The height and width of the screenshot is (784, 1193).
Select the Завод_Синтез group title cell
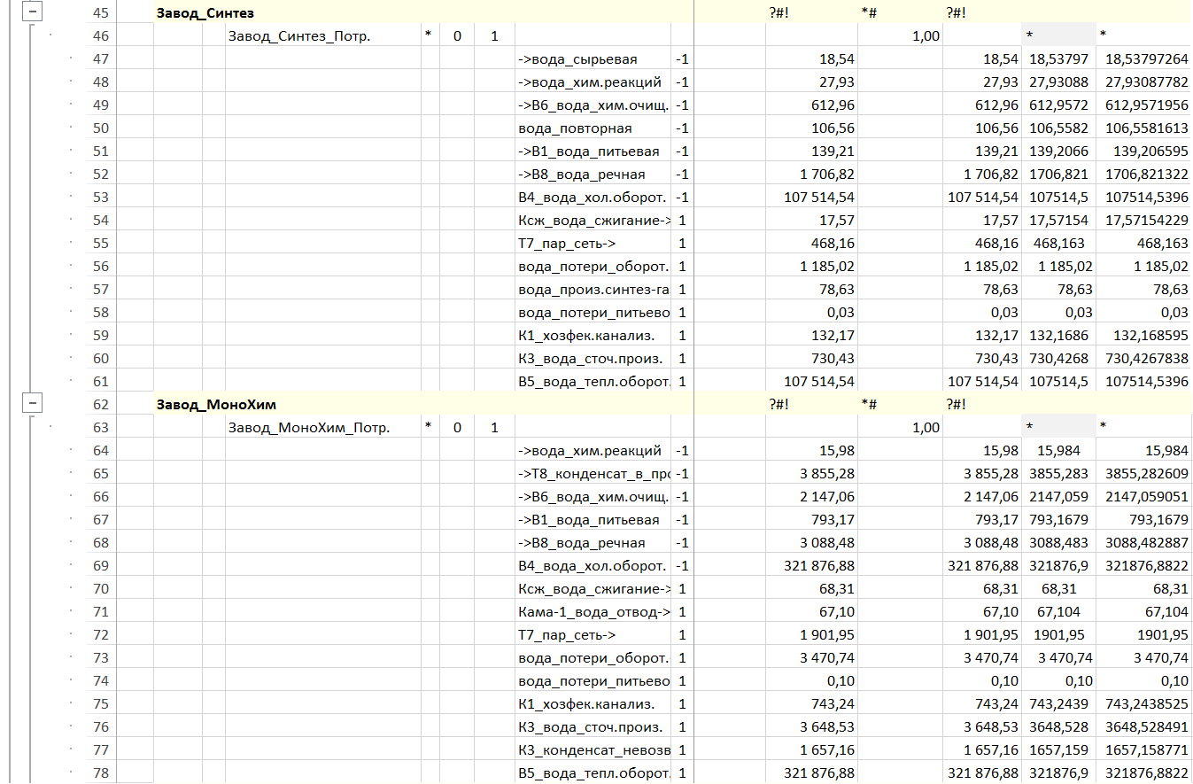[x=207, y=13]
